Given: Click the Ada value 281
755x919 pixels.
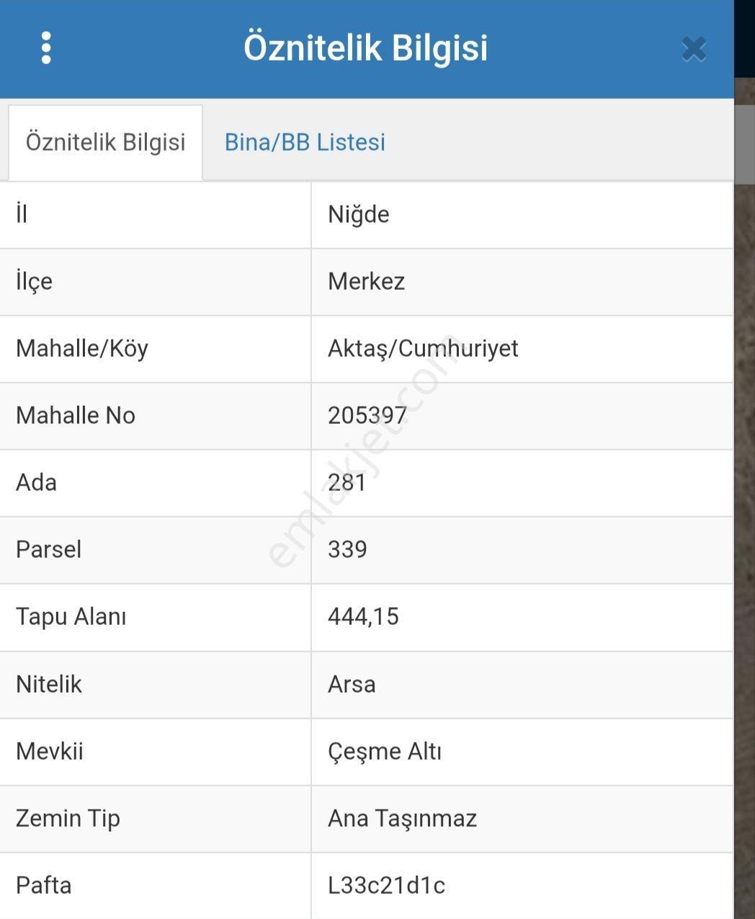Looking at the screenshot, I should tap(347, 482).
